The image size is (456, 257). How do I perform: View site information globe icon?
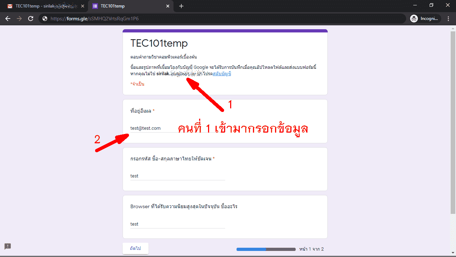click(45, 19)
